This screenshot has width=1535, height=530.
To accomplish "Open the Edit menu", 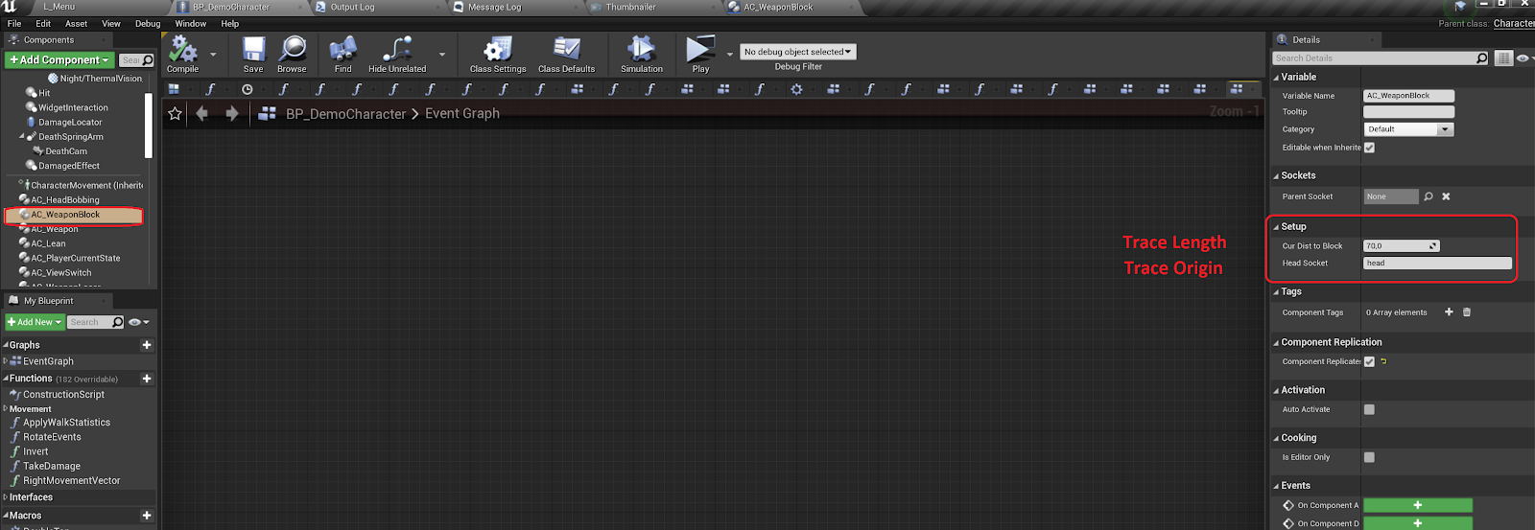I will click(x=43, y=23).
